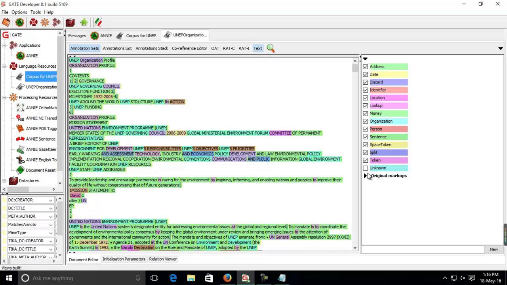Check the Unknown annotation type
507x285 pixels.
pyautogui.click(x=365, y=168)
